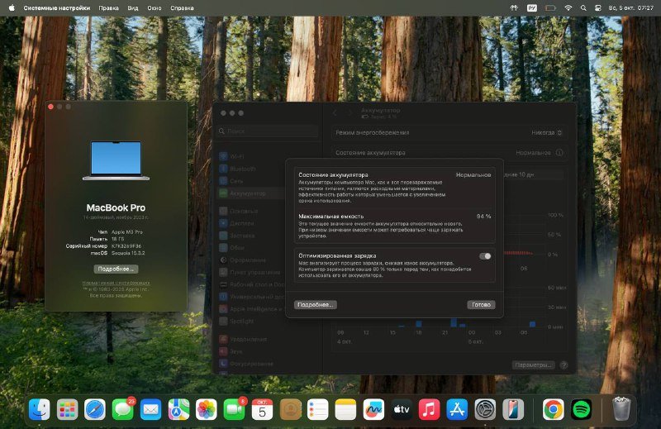
Task: Toggle the Оптимизированная зарядка switch
Action: click(x=485, y=256)
